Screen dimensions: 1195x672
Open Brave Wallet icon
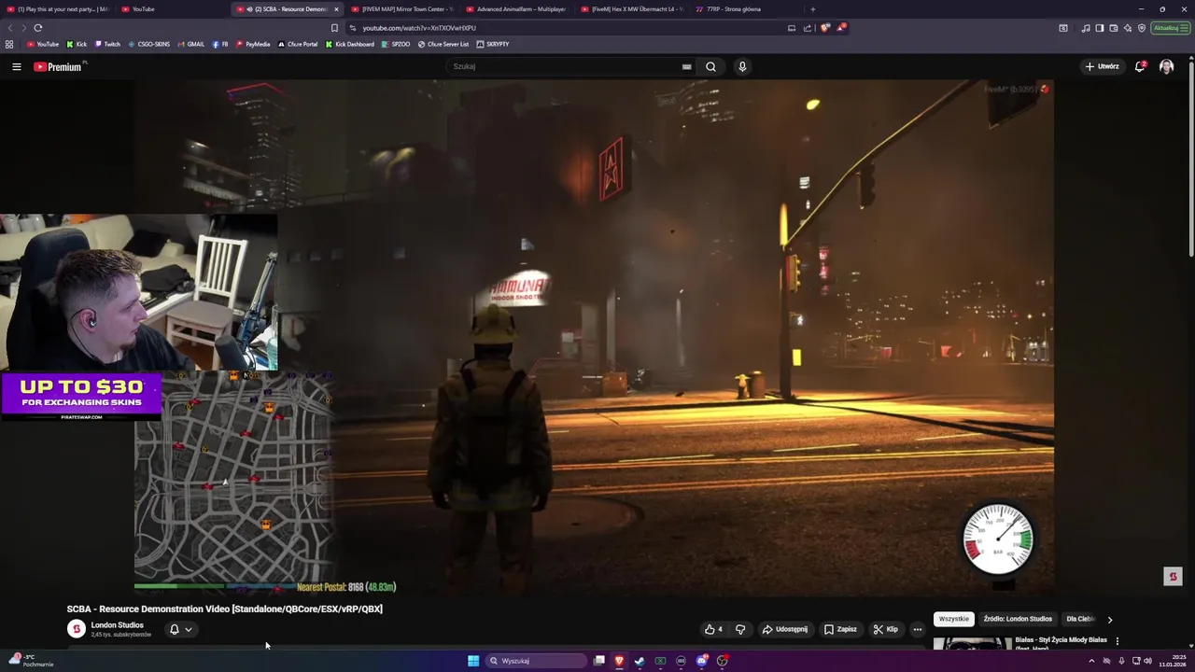point(1113,28)
